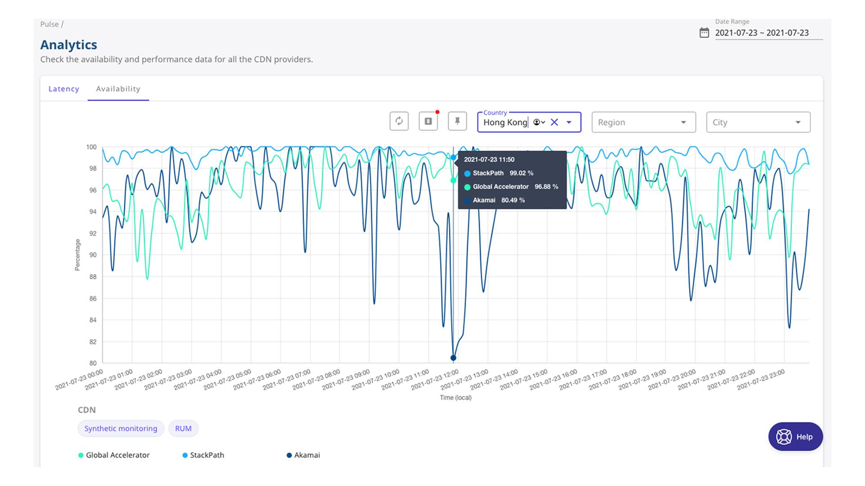Viewport: 865px width, 486px height.
Task: Click the refresh chart icon button
Action: pyautogui.click(x=399, y=121)
